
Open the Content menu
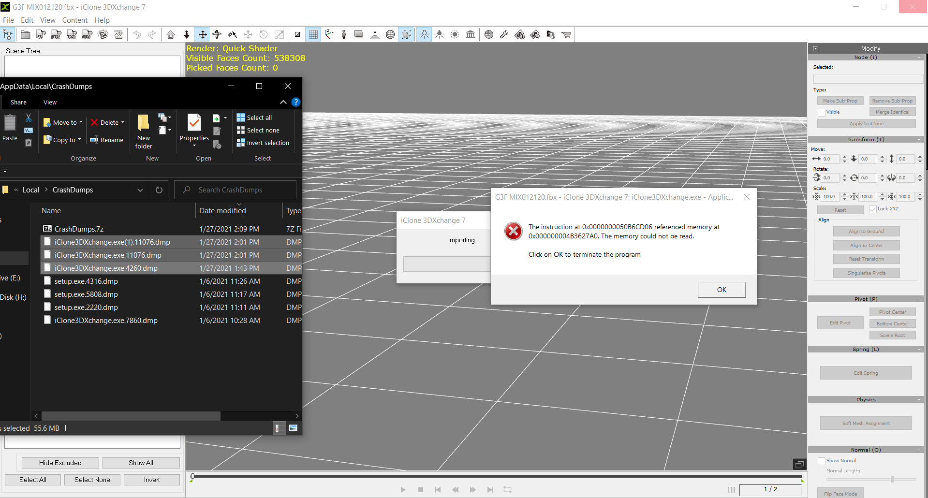click(75, 20)
